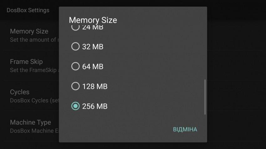The height and width of the screenshot is (149, 266).
Task: Select the partially hidden 24 MB radio
Action: tap(75, 28)
